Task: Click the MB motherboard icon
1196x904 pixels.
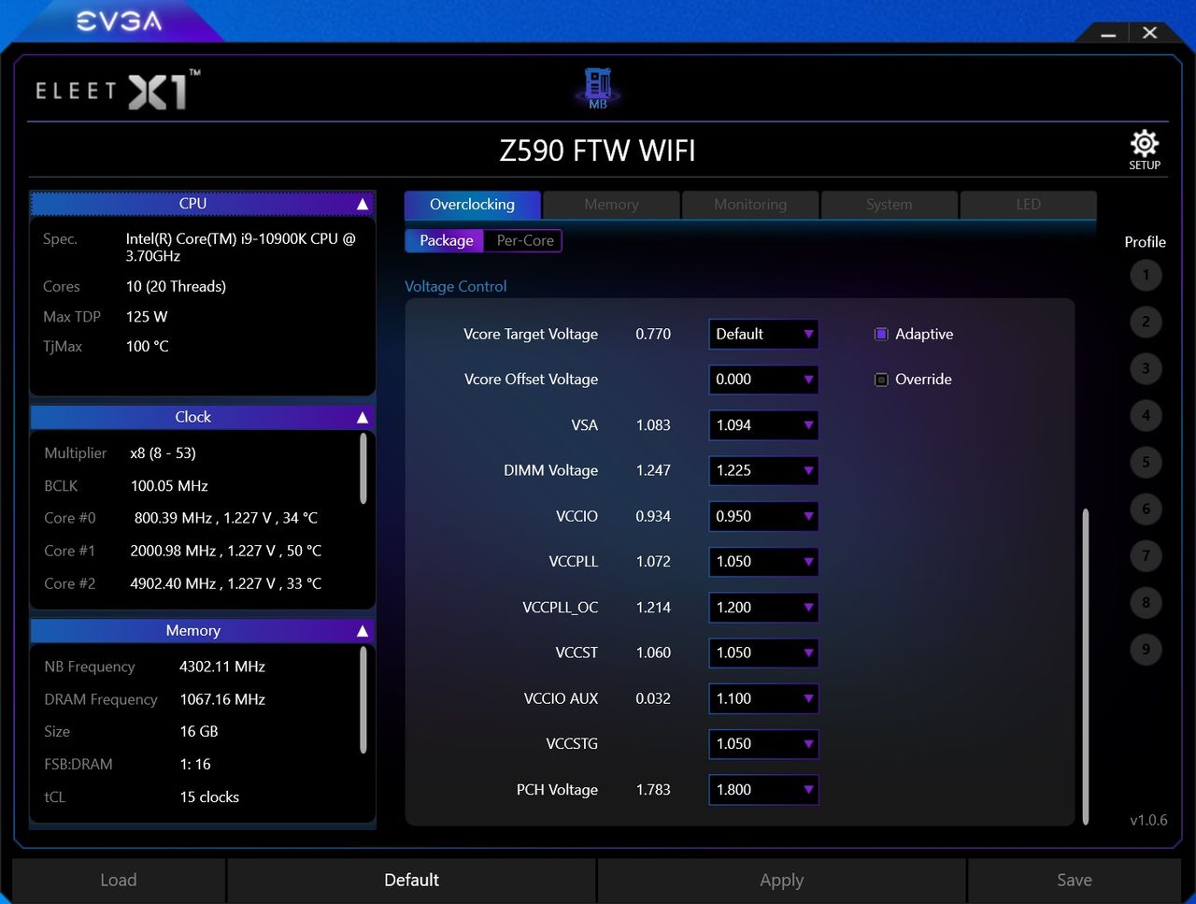Action: click(598, 89)
